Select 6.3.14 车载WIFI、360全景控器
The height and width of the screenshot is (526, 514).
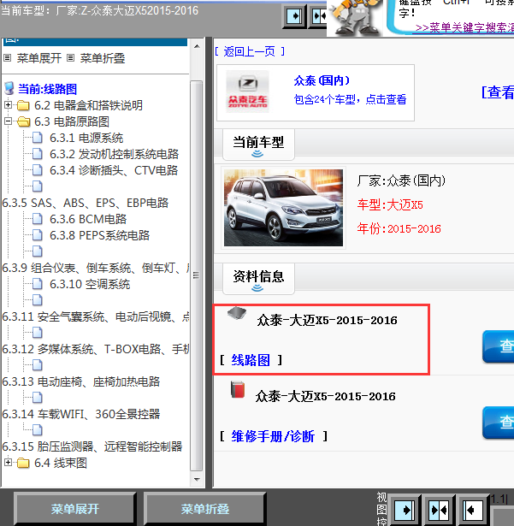81,414
